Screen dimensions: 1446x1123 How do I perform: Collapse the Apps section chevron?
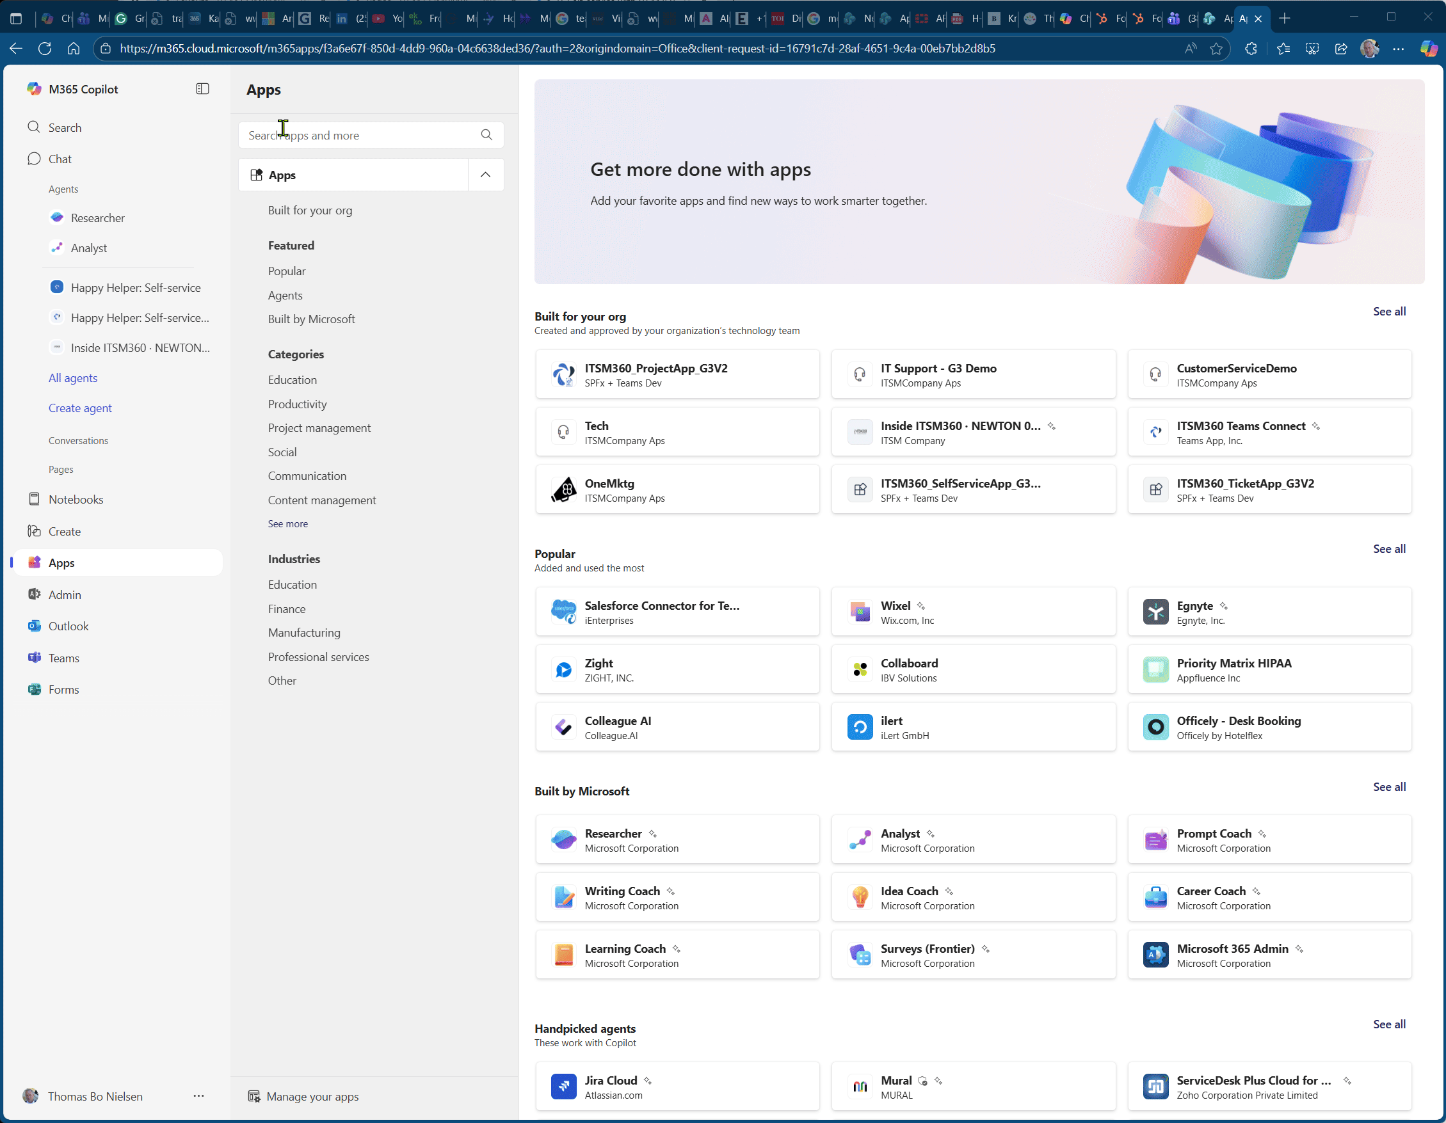click(x=485, y=175)
